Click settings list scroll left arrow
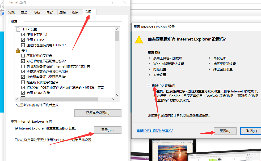 click(17, 99)
